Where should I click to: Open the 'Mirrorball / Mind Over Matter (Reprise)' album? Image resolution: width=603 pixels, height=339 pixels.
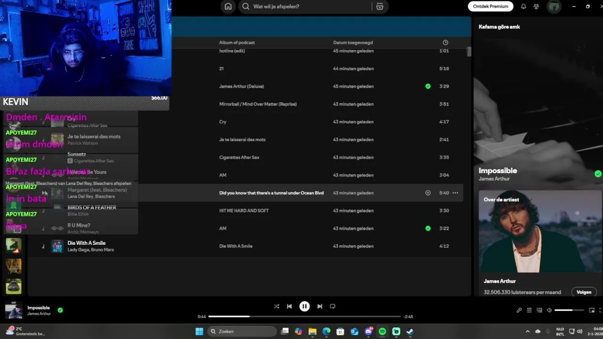(258, 104)
